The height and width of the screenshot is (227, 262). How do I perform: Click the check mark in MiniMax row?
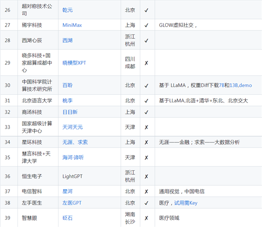point(146,25)
